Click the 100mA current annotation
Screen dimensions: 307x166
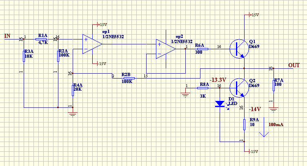(276, 124)
